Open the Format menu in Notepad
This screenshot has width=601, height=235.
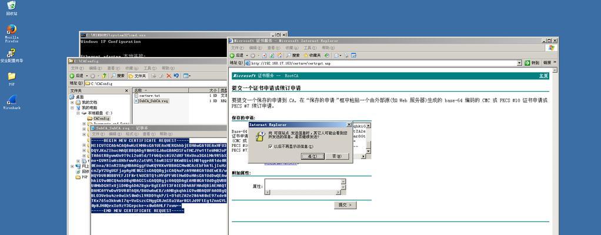(132, 134)
